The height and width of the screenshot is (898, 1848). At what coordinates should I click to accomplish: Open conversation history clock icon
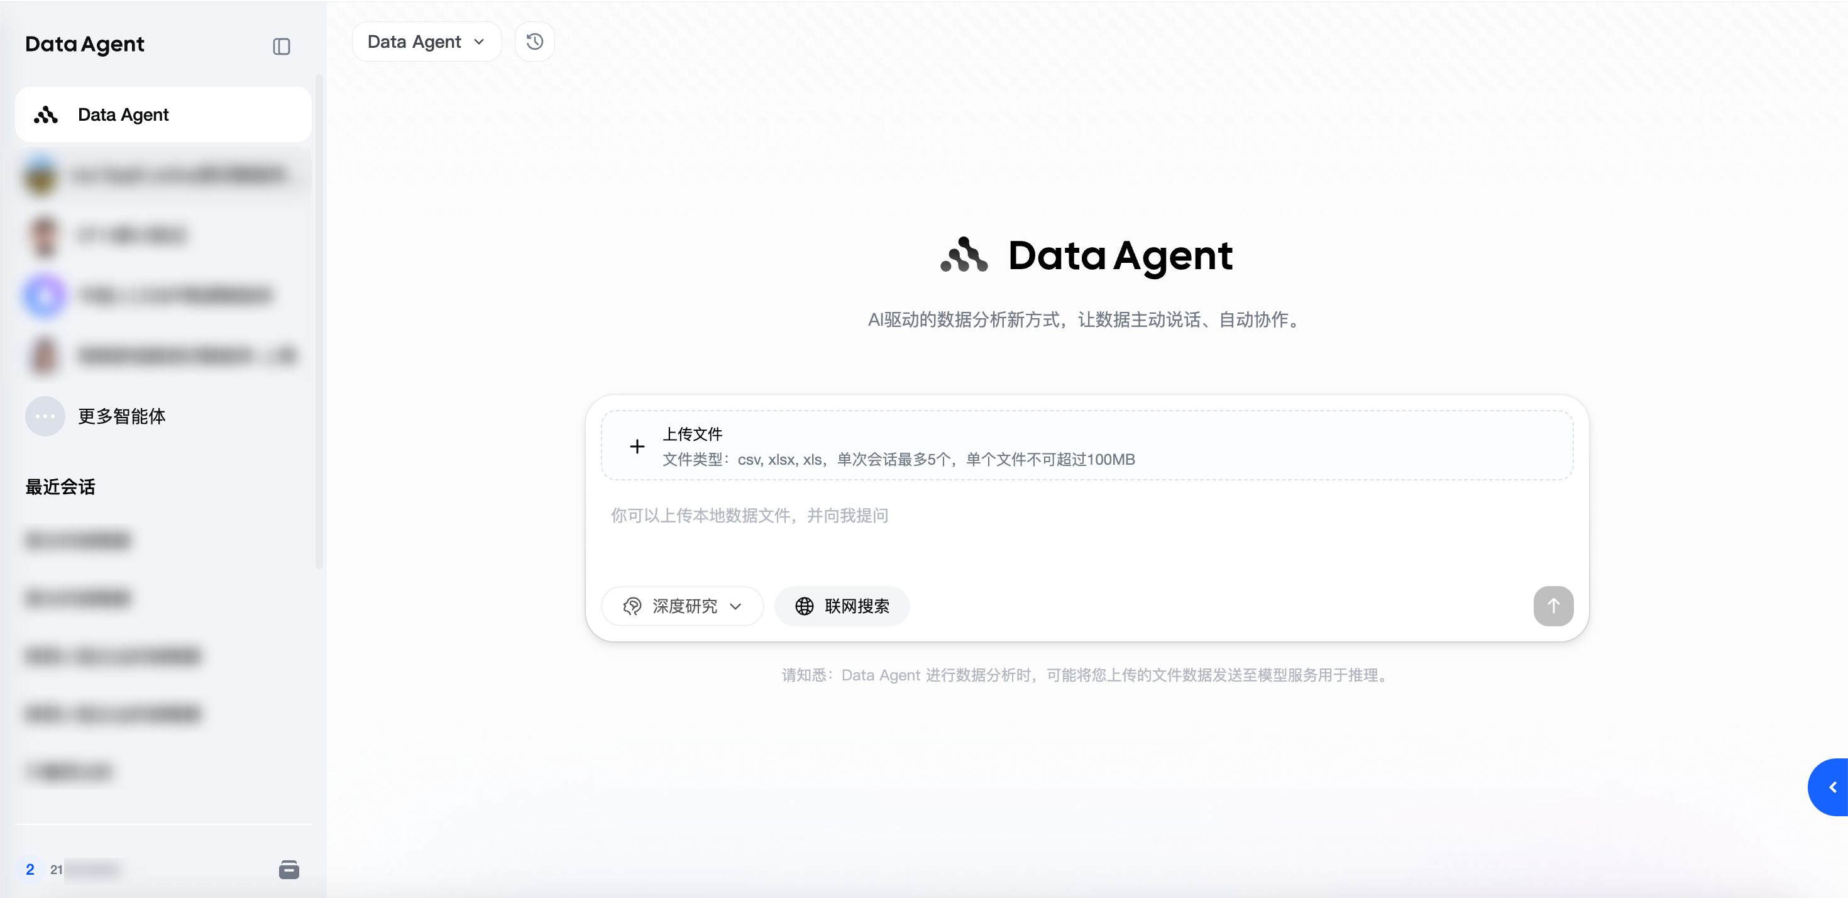tap(534, 42)
